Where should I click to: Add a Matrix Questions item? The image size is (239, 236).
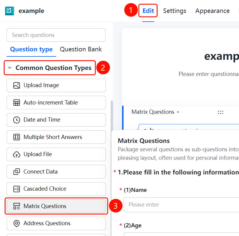tap(56, 206)
